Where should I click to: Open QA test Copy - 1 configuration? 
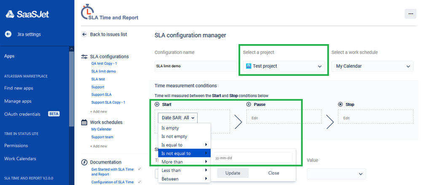pos(104,64)
